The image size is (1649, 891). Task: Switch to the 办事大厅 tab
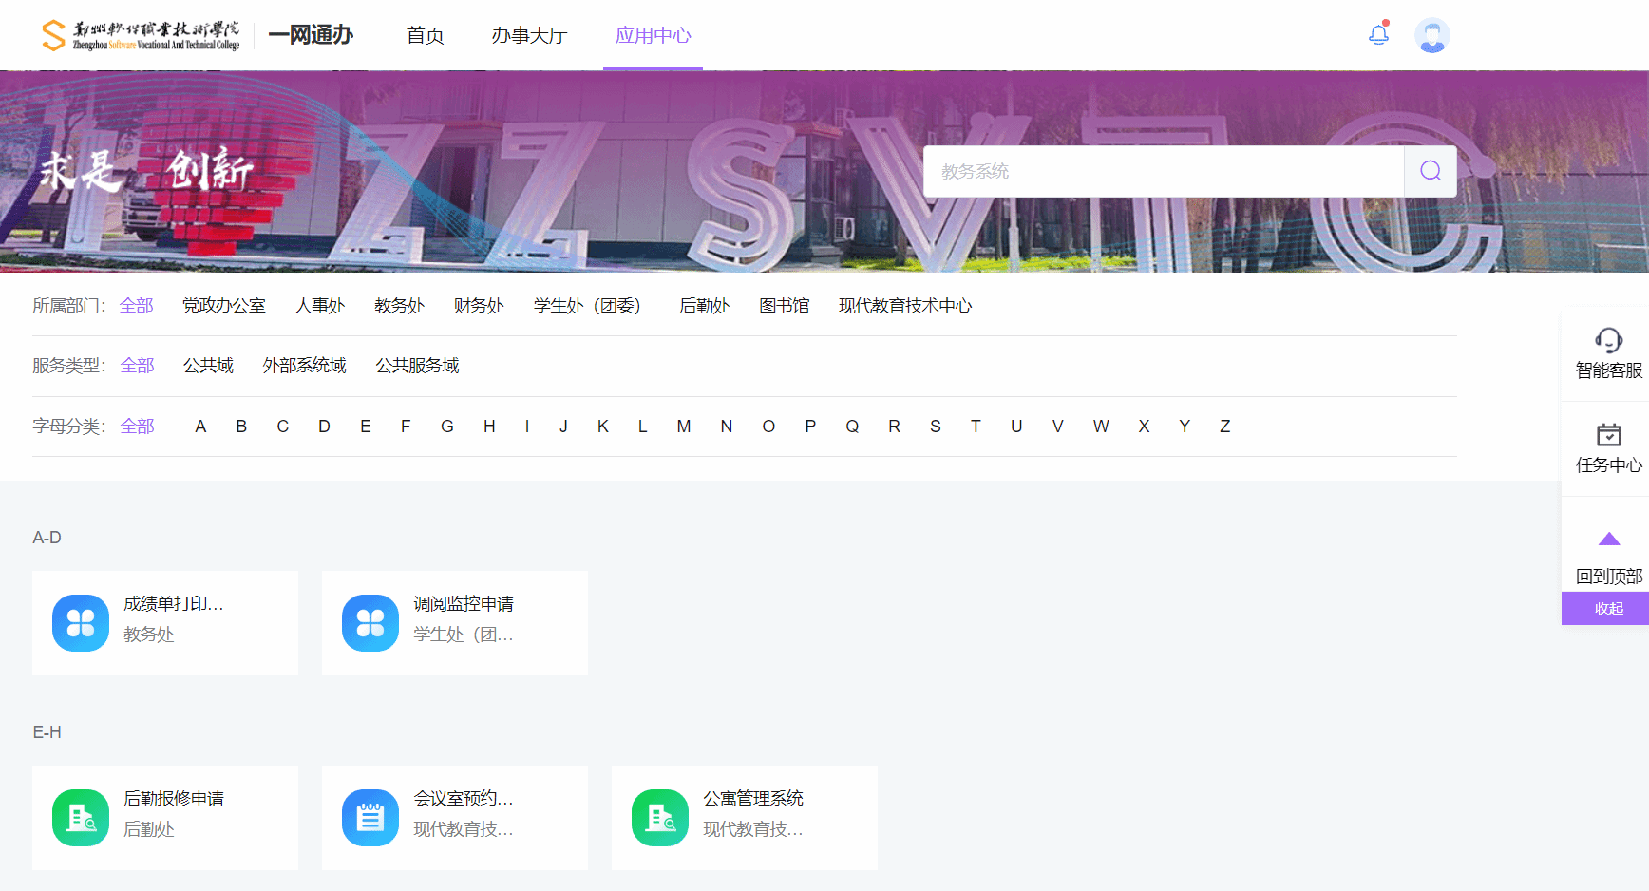click(x=529, y=36)
